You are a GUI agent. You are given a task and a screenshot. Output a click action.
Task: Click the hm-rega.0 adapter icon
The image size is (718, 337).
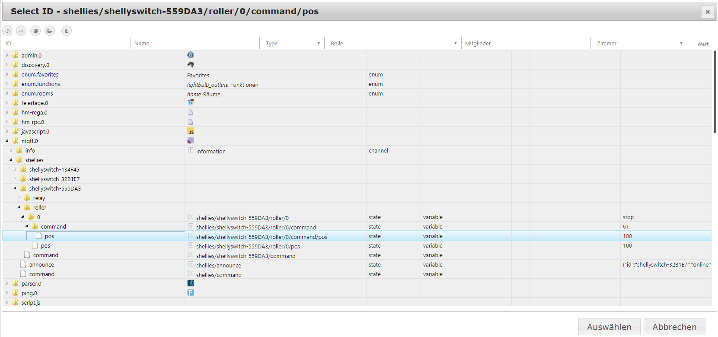pyautogui.click(x=191, y=112)
